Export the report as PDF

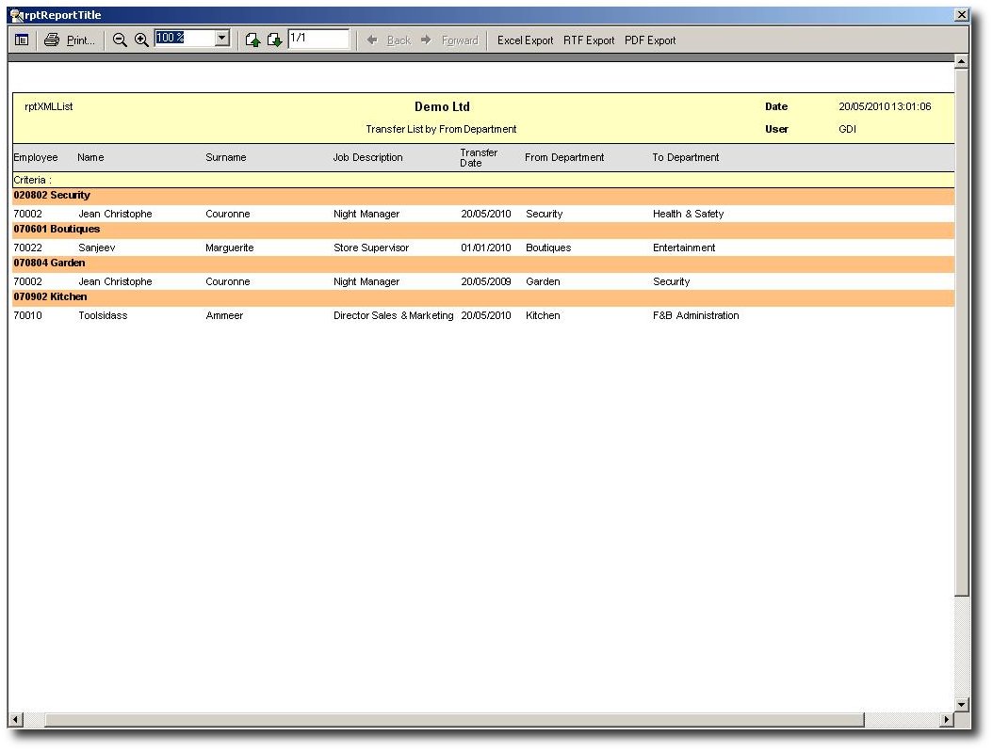[650, 40]
